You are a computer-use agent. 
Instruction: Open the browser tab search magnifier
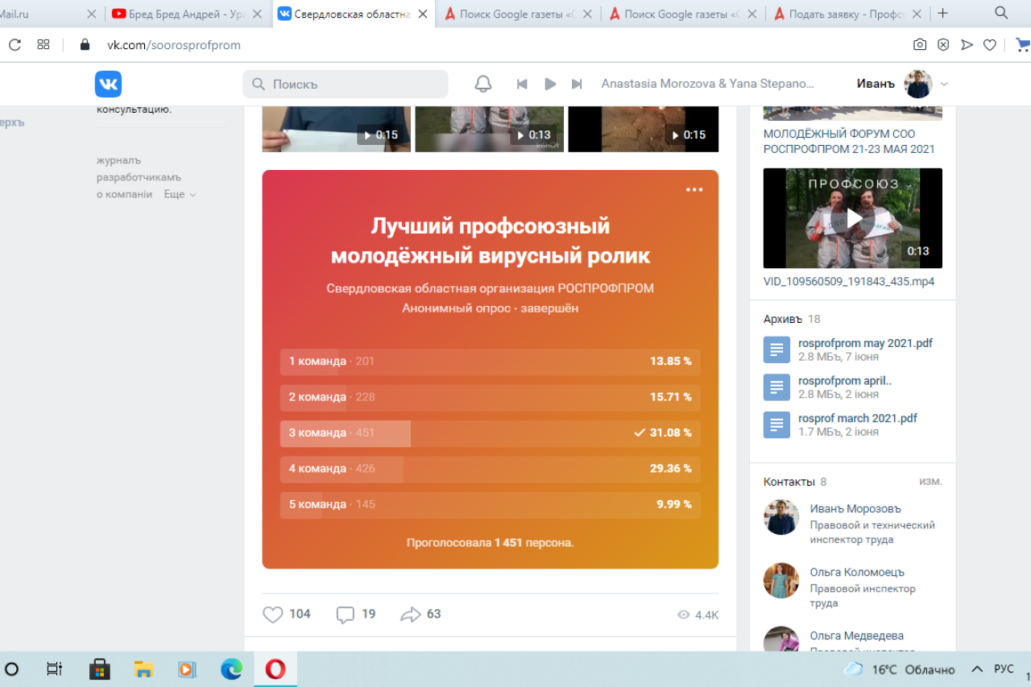[1001, 13]
